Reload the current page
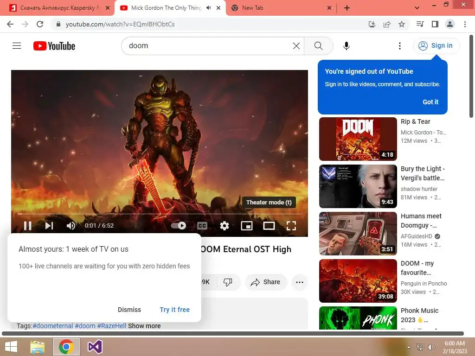Image resolution: width=475 pixels, height=356 pixels. [40, 24]
